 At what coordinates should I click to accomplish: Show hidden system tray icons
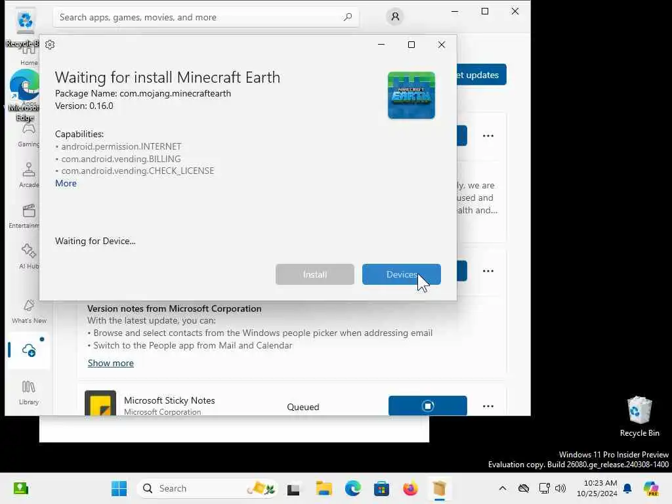[x=502, y=488]
